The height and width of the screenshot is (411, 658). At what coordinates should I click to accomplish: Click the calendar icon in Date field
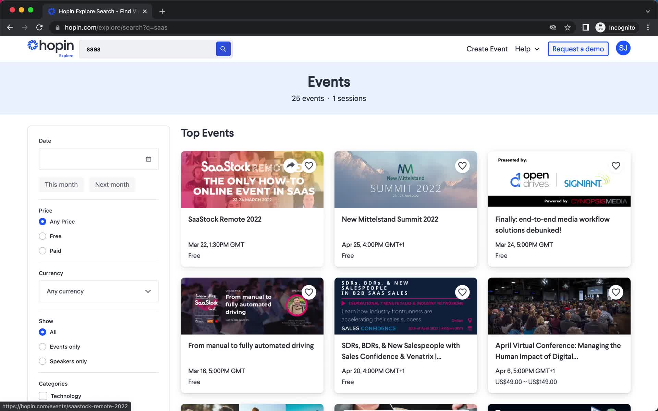[148, 159]
